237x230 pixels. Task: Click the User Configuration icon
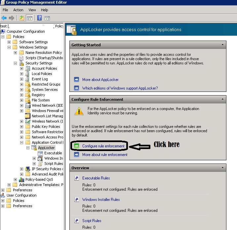(3, 195)
